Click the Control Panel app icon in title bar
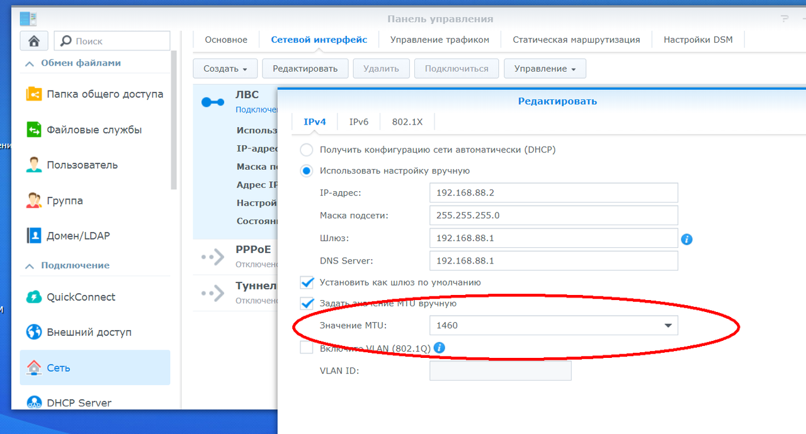 (28, 18)
